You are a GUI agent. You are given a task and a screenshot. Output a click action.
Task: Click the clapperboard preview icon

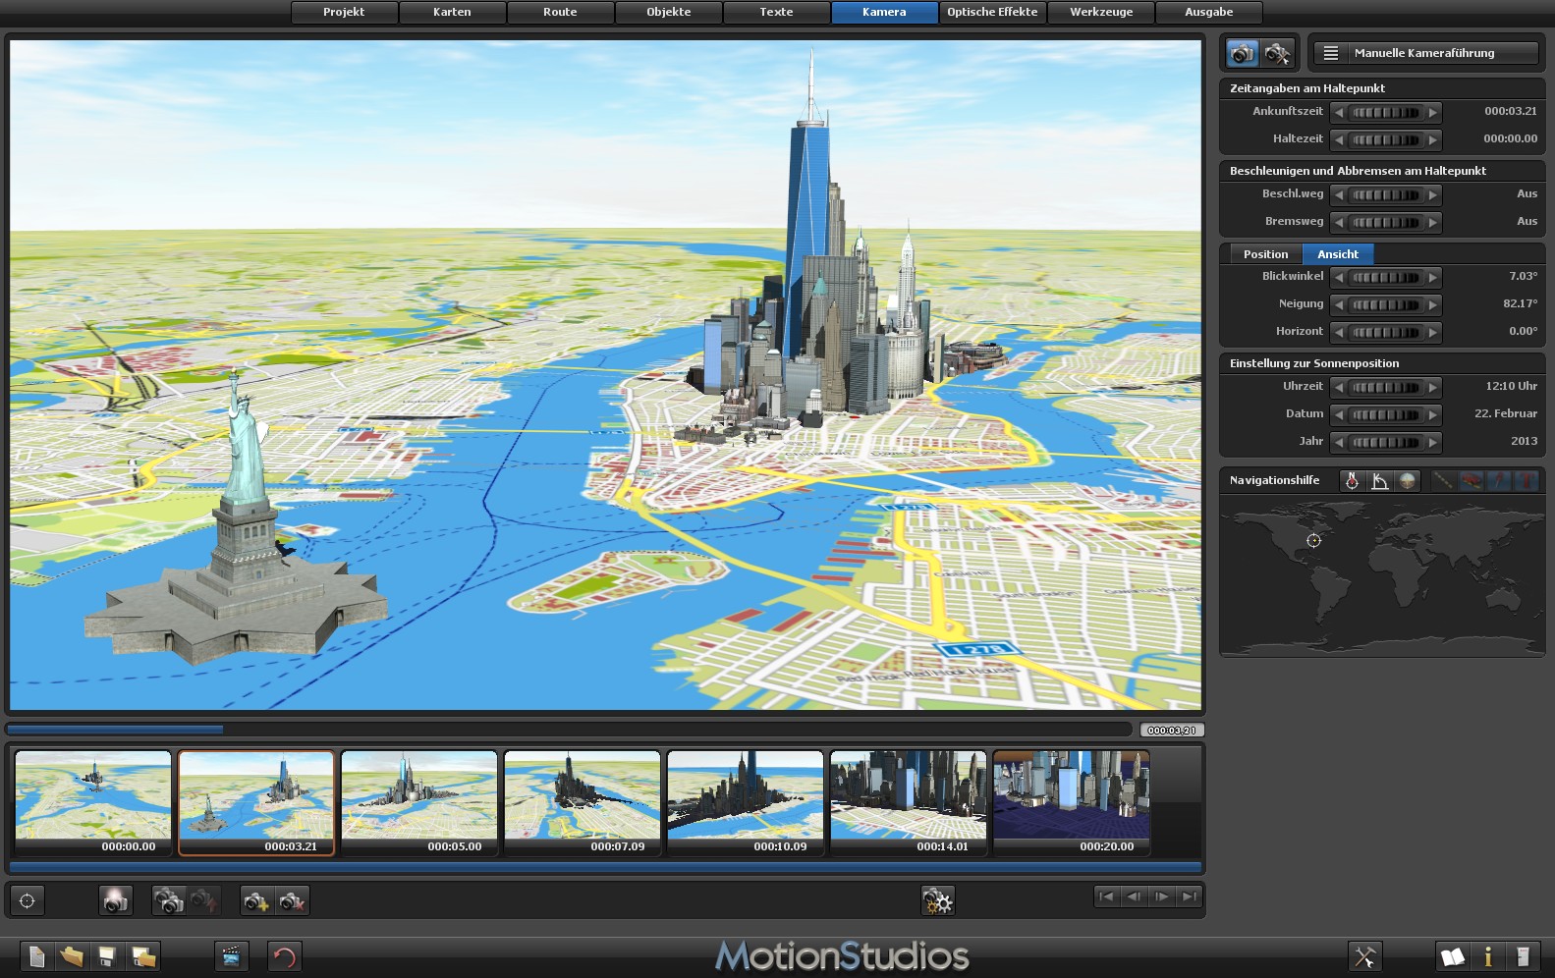tap(231, 956)
